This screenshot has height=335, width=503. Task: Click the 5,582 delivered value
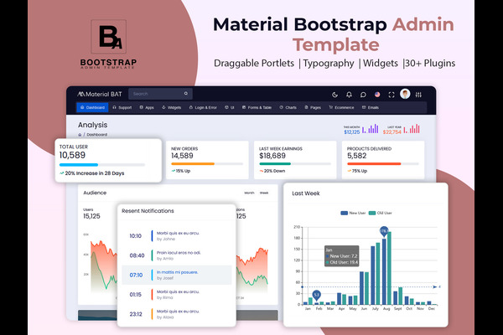(x=357, y=156)
